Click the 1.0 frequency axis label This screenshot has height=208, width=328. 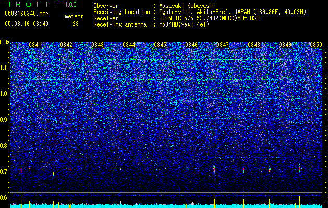click(x=4, y=94)
